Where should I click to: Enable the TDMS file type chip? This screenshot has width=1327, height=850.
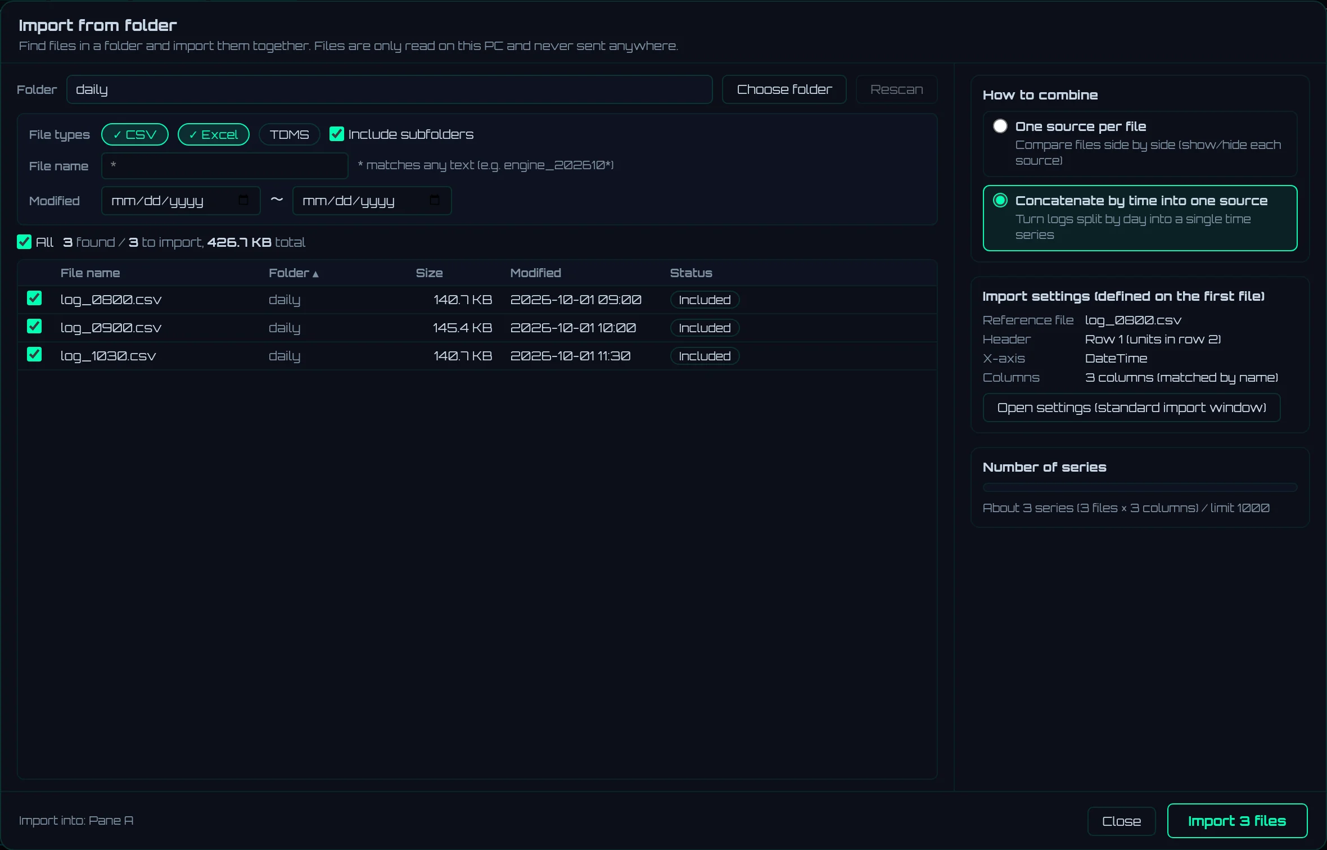pyautogui.click(x=289, y=134)
